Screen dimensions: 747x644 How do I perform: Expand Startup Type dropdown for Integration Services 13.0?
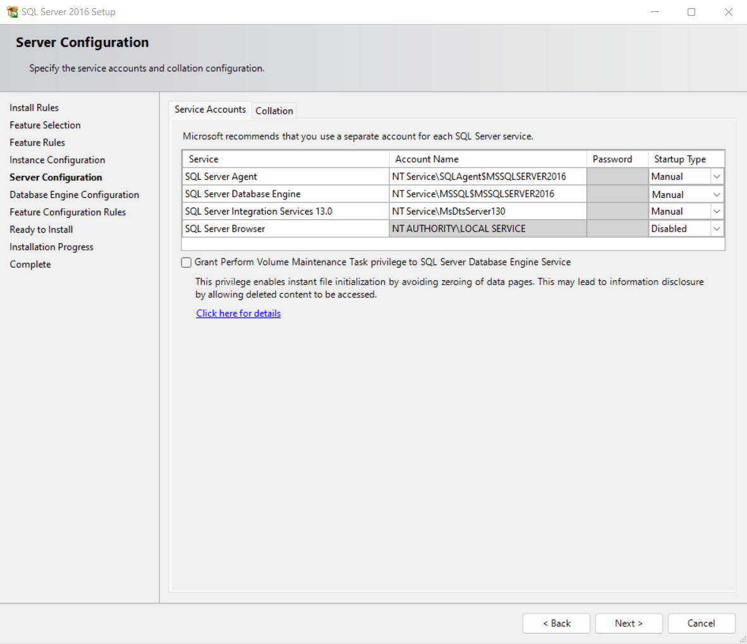[x=717, y=211]
